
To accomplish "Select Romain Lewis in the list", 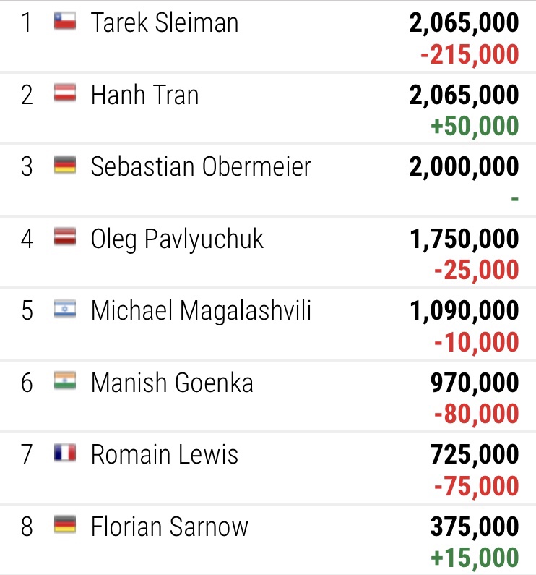I will click(165, 455).
